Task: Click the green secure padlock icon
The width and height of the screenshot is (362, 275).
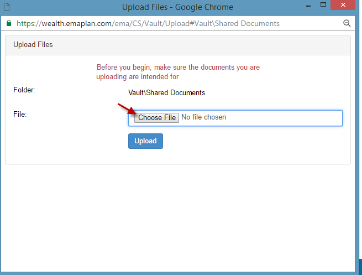Action: [9, 23]
